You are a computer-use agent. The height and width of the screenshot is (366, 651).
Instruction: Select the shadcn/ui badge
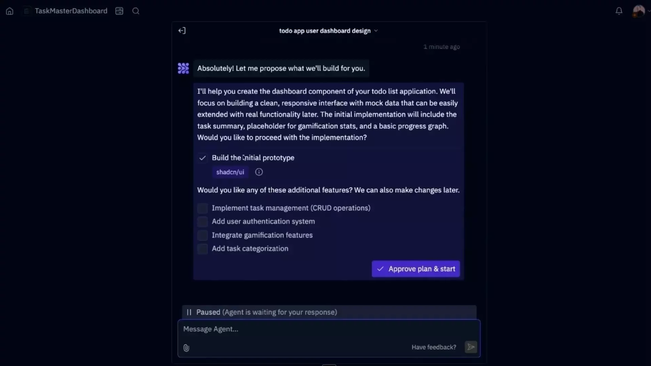[x=230, y=172]
